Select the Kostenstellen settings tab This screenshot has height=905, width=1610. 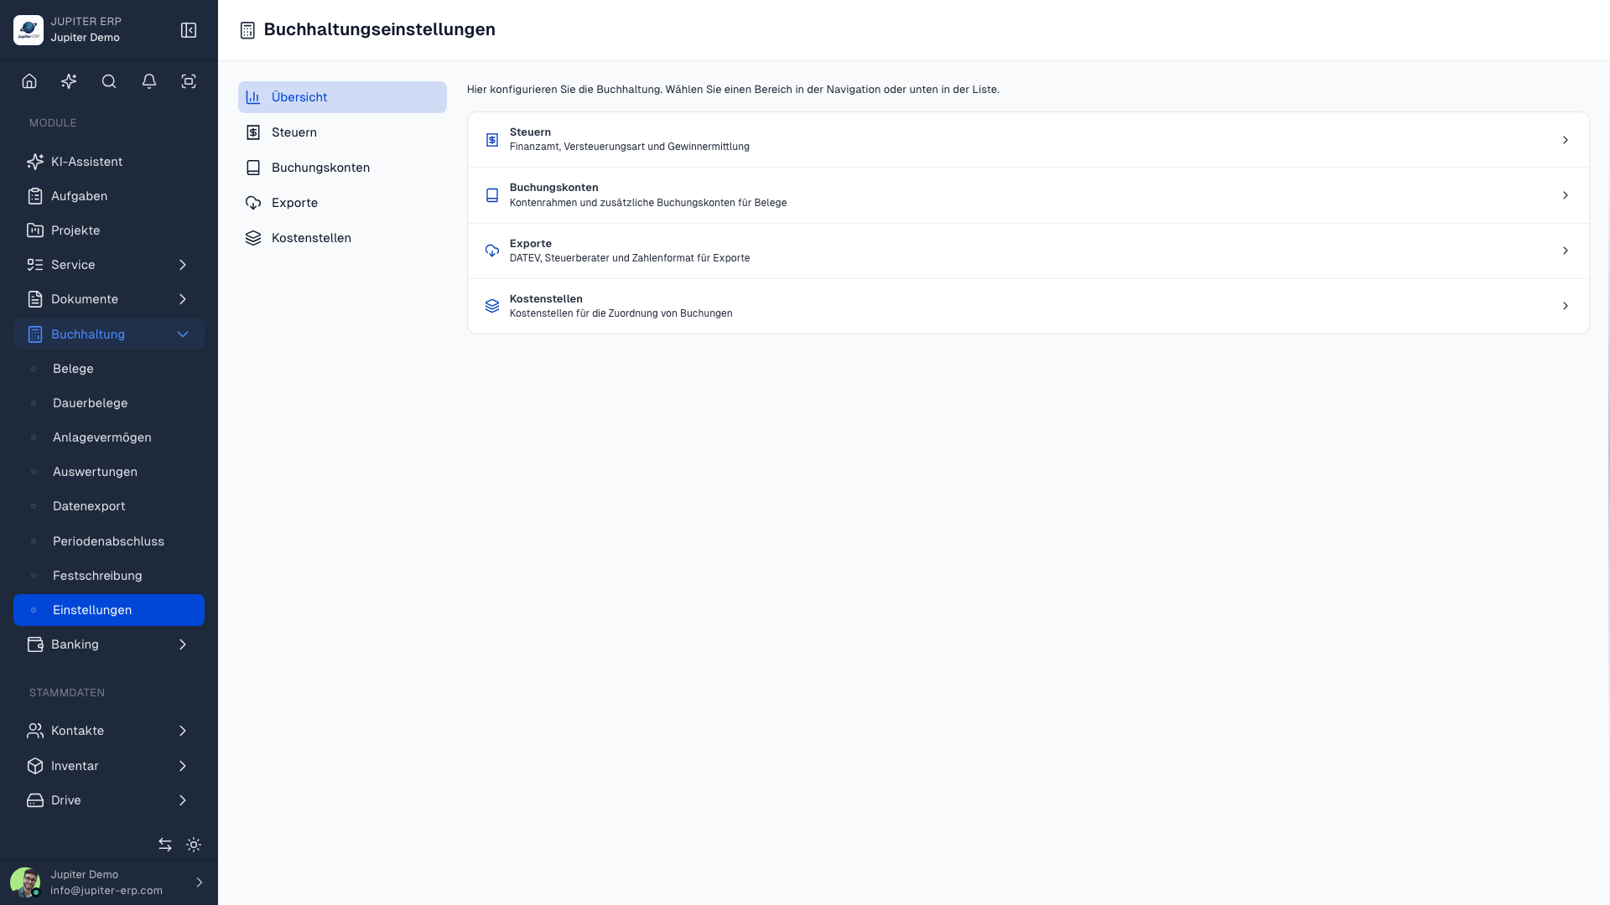tap(342, 238)
